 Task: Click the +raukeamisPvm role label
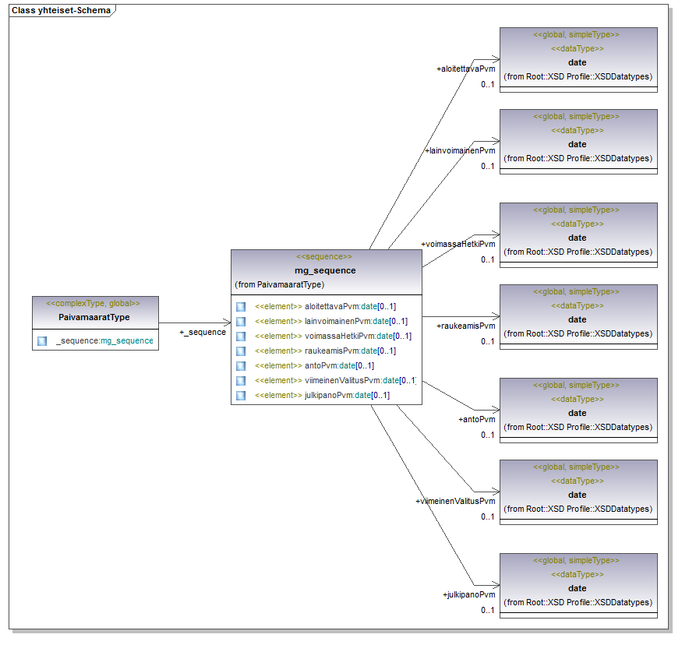click(x=465, y=326)
